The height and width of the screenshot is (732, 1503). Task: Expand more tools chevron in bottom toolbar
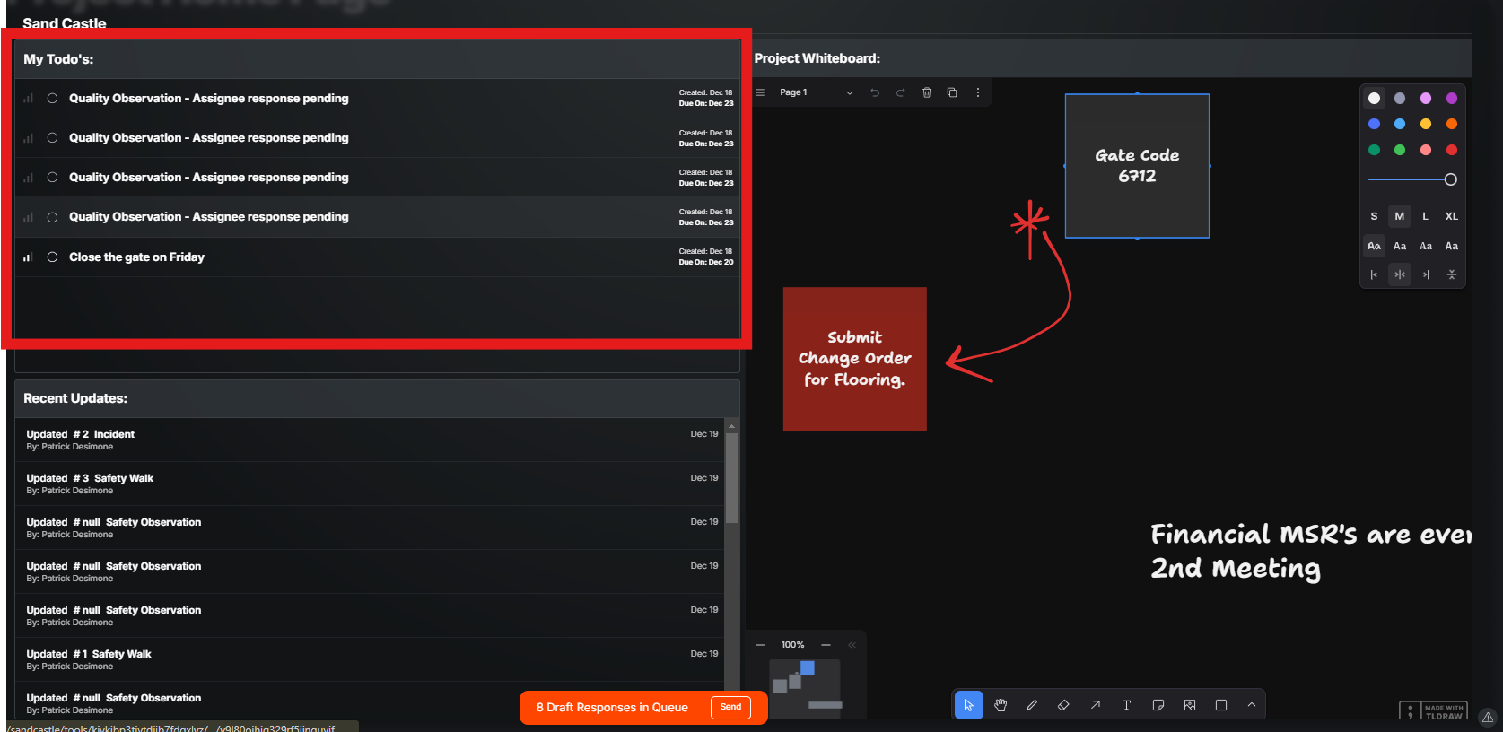pos(1252,705)
